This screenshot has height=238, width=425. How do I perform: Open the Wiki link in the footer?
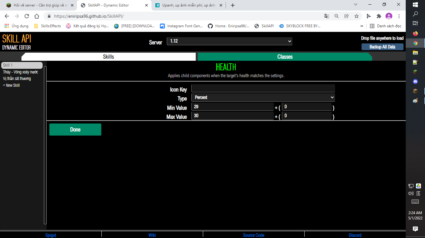[x=152, y=235]
